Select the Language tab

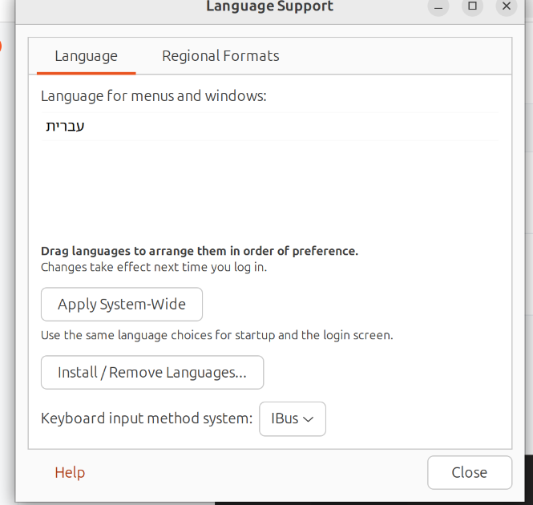pyautogui.click(x=86, y=56)
